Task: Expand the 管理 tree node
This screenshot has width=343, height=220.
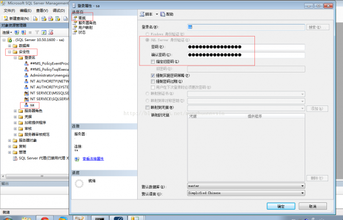Action: click(9, 152)
